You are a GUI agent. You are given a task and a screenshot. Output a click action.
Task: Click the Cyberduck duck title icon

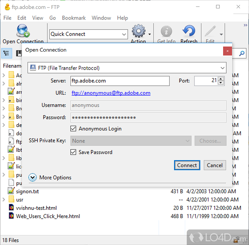pyautogui.click(x=7, y=7)
